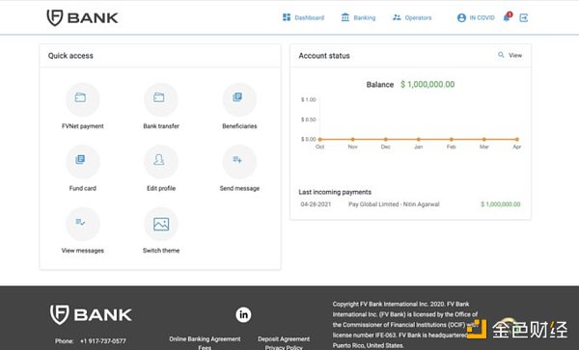Open the Beneficiaries icon
The width and height of the screenshot is (579, 350).
click(239, 99)
